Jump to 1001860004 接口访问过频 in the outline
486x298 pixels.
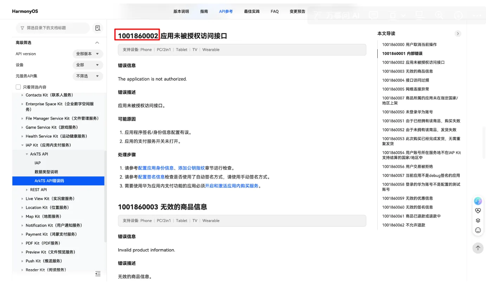pyautogui.click(x=405, y=80)
